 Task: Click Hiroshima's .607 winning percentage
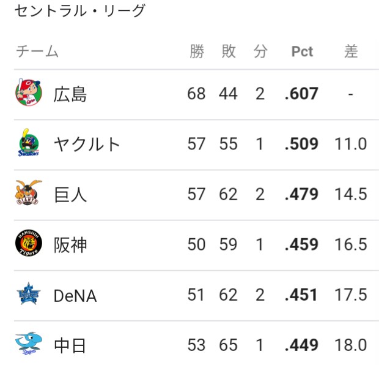pyautogui.click(x=301, y=94)
